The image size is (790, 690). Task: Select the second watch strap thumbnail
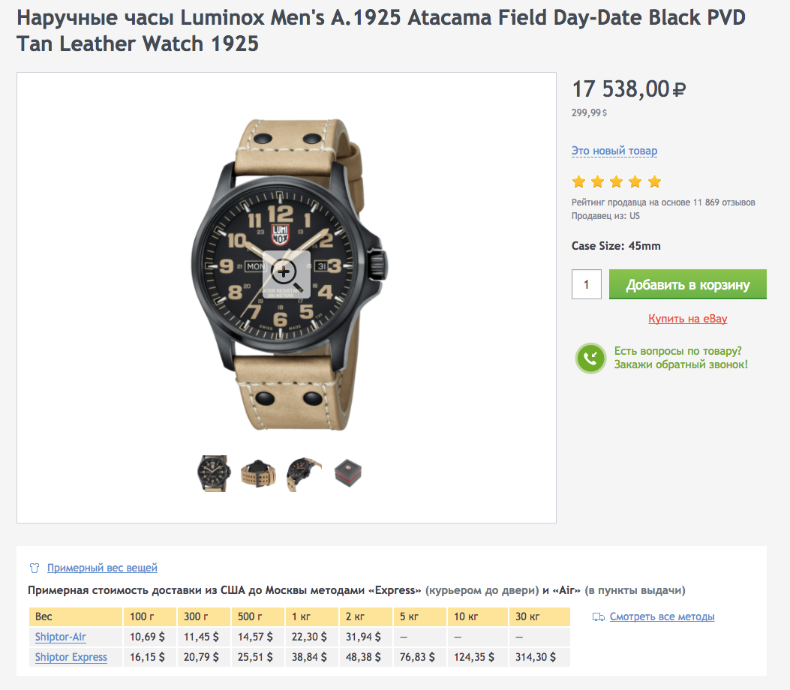click(x=258, y=473)
